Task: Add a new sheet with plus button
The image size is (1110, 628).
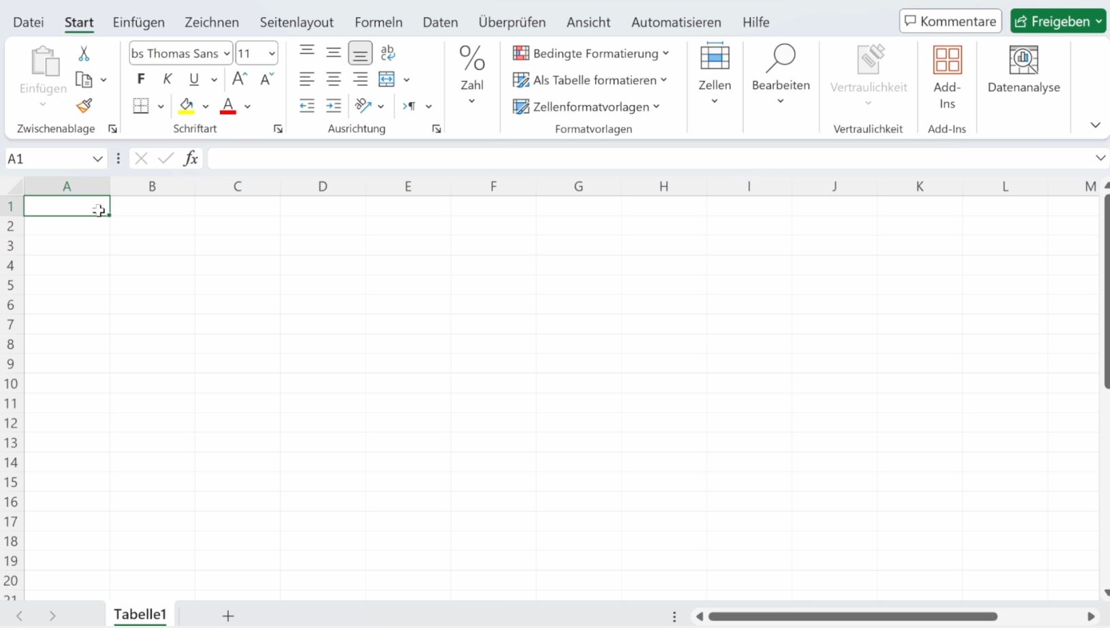Action: [x=228, y=616]
